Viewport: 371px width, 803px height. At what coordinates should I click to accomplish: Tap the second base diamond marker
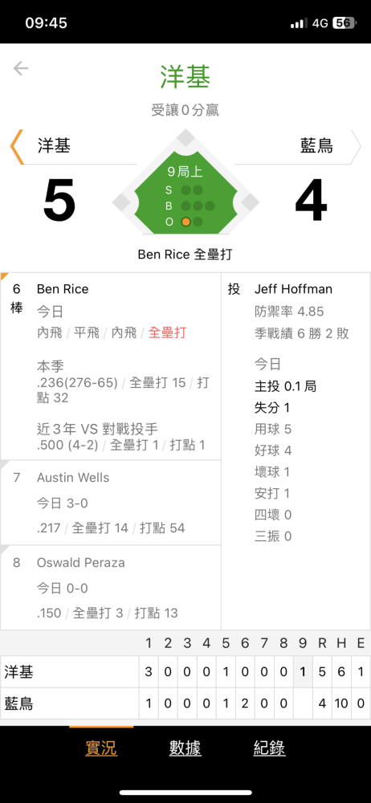[186, 138]
